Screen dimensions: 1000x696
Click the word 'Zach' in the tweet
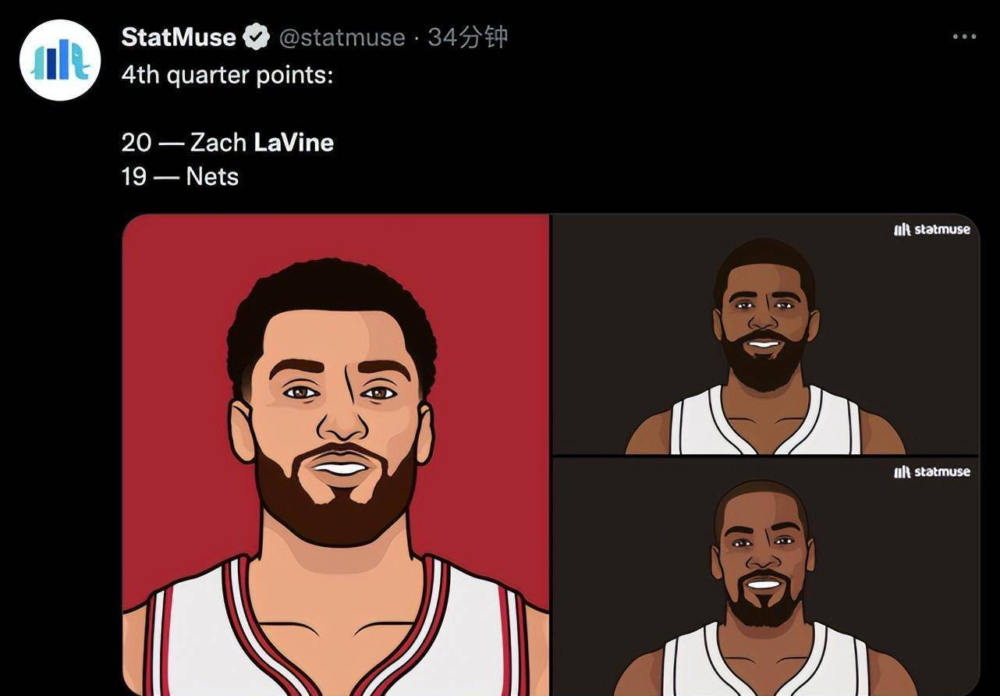coord(218,143)
